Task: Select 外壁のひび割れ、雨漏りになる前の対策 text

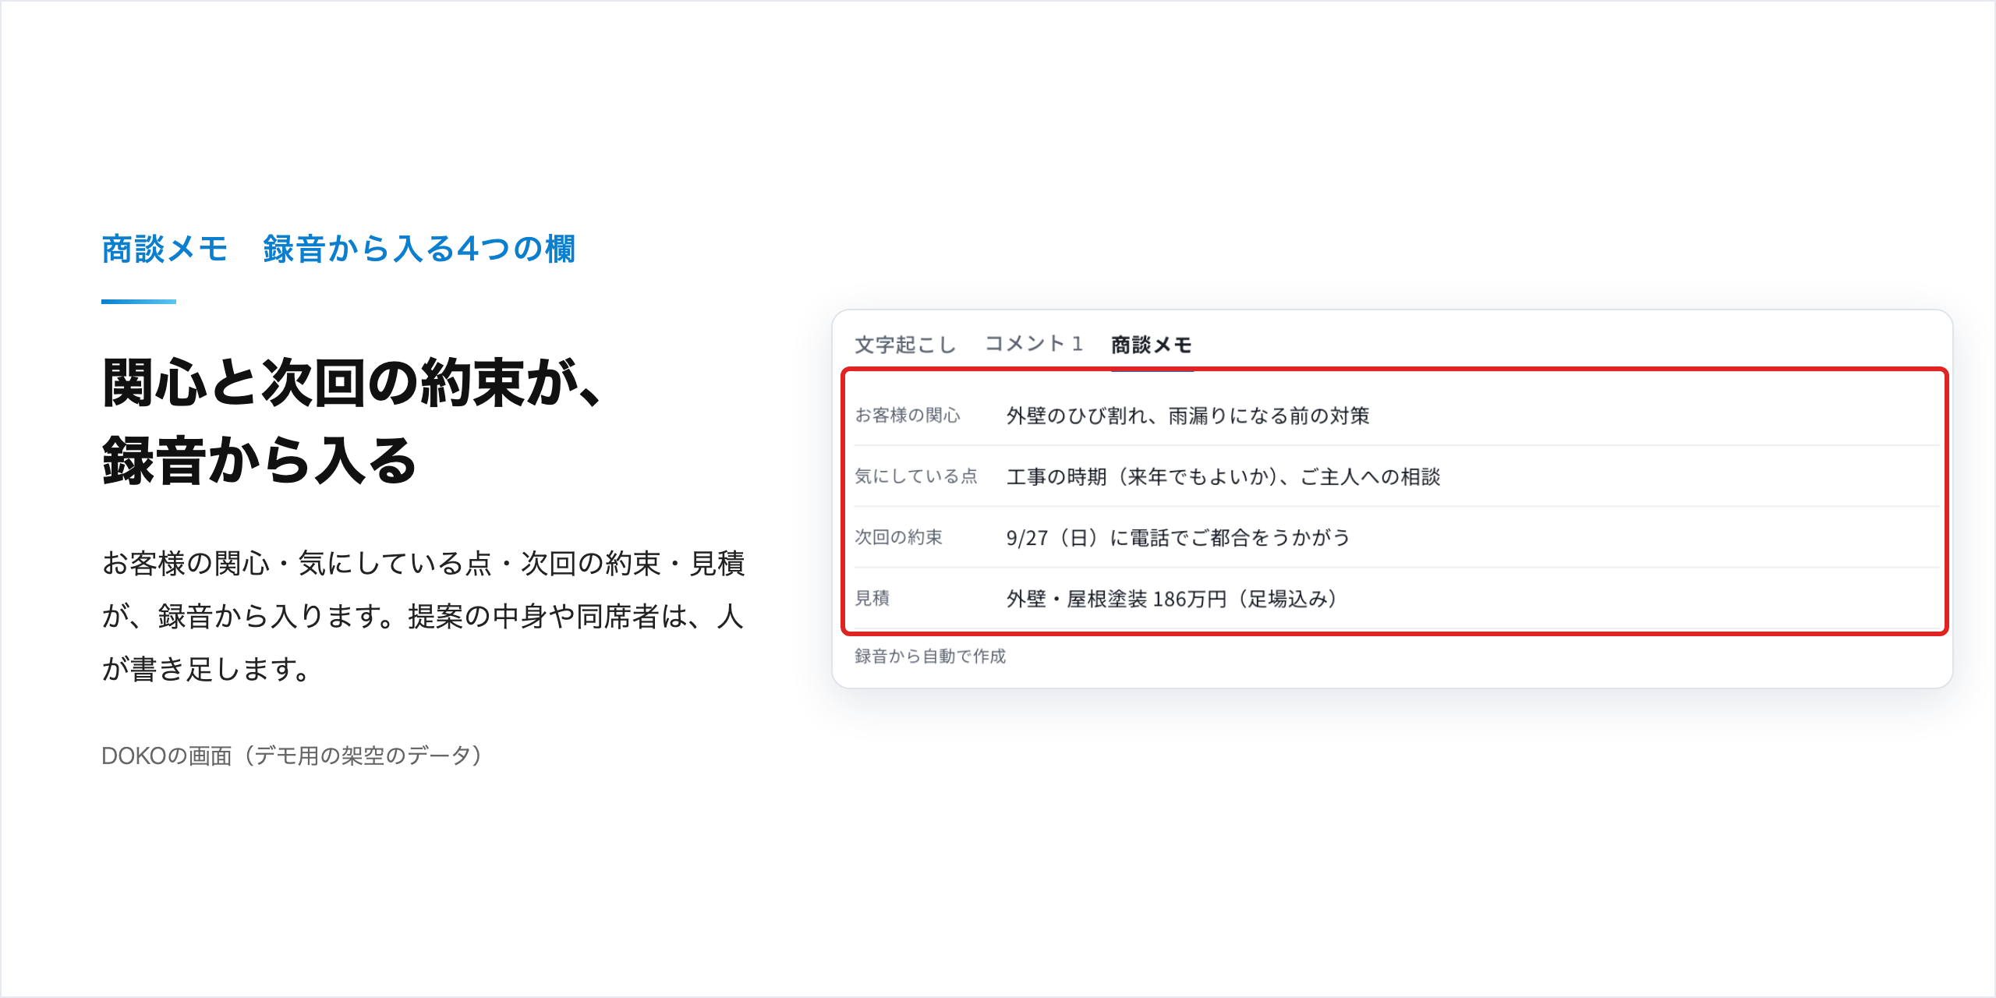Action: coord(1187,416)
